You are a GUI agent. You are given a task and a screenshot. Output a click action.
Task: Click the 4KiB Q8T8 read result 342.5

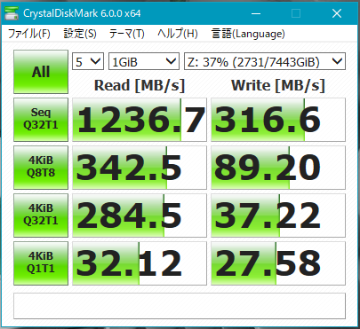tap(140, 168)
